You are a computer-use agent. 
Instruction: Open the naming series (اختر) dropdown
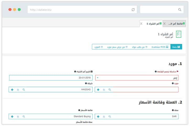(x=137, y=78)
